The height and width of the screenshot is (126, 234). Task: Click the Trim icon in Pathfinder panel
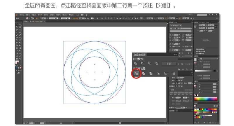(x=144, y=73)
